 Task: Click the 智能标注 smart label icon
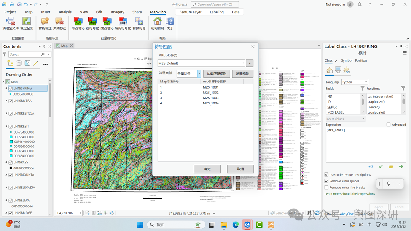(45, 21)
